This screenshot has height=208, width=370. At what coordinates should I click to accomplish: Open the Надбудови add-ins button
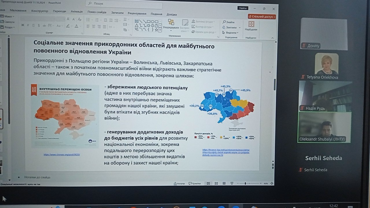tap(251, 25)
